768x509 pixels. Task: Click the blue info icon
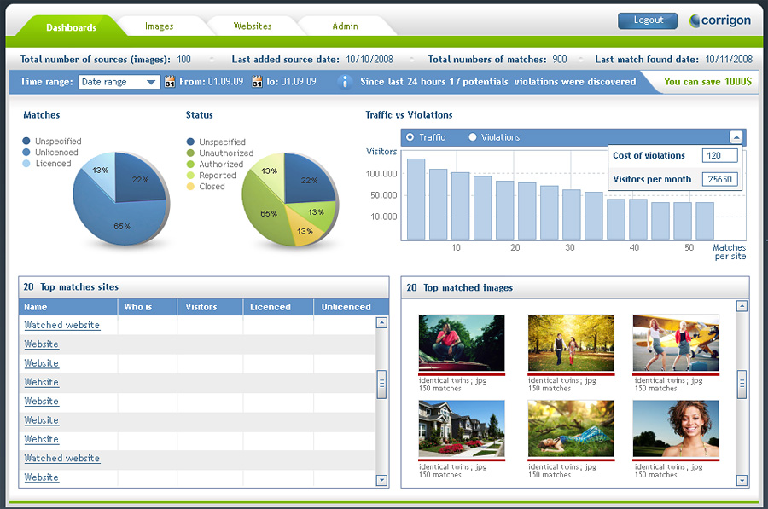click(345, 82)
